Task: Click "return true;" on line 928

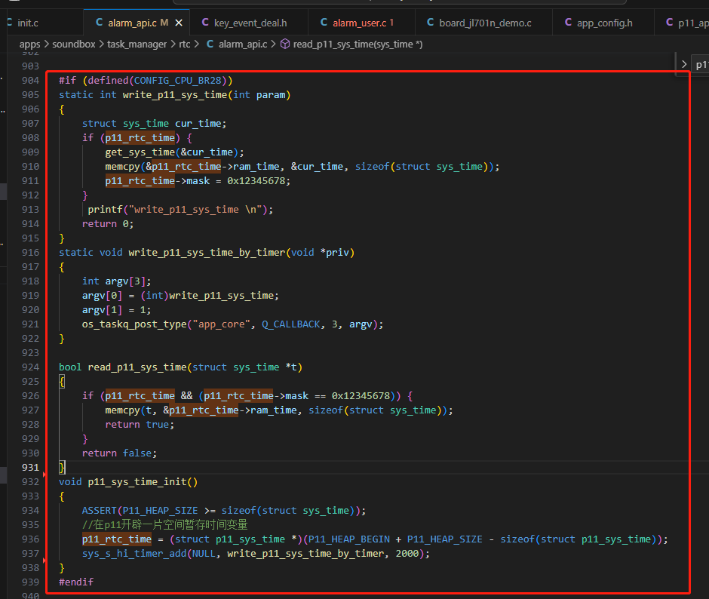Action: pos(140,425)
